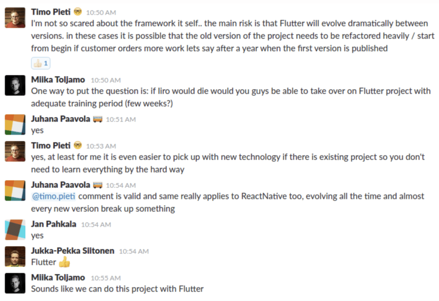The image size is (439, 301).
Task: Open Juhana Paavola's avatar at the 10:51 AM message
Action: pos(15,125)
